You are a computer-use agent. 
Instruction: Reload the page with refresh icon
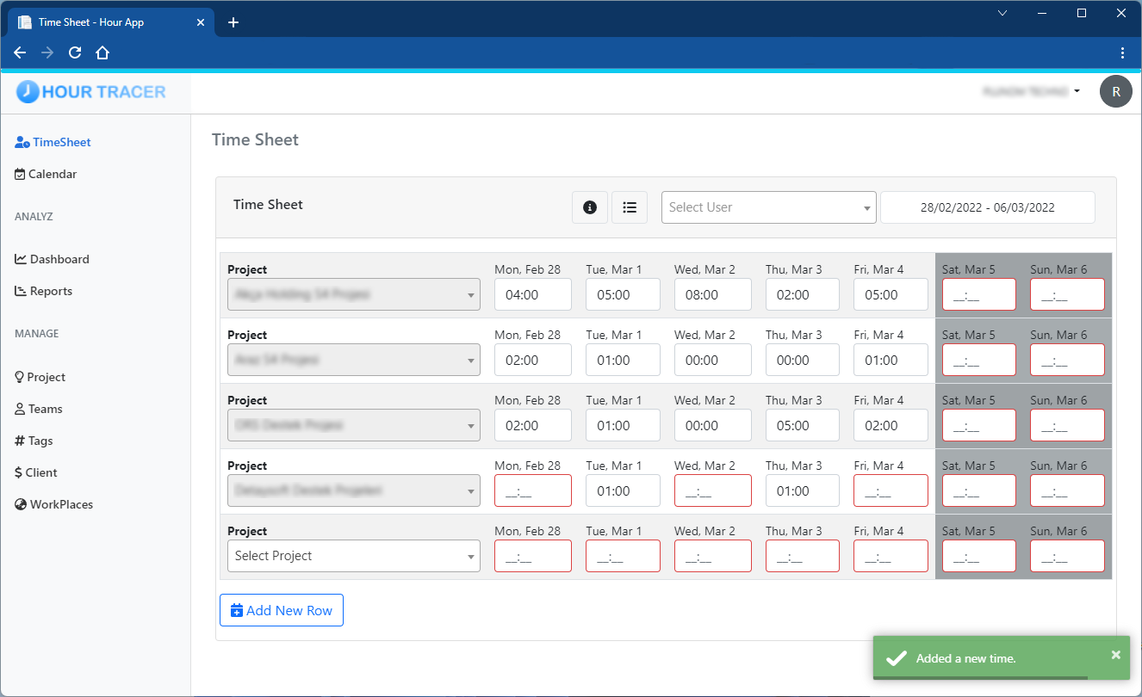(x=75, y=52)
